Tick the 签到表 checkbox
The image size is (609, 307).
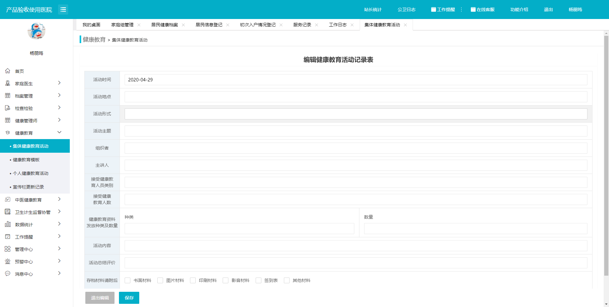pos(259,280)
